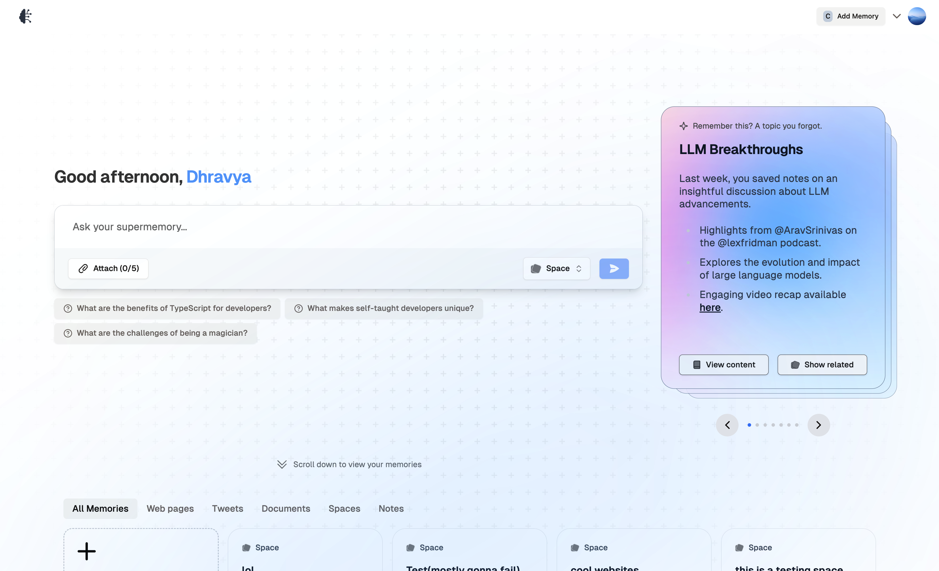Open the user profile avatar

pyautogui.click(x=917, y=16)
